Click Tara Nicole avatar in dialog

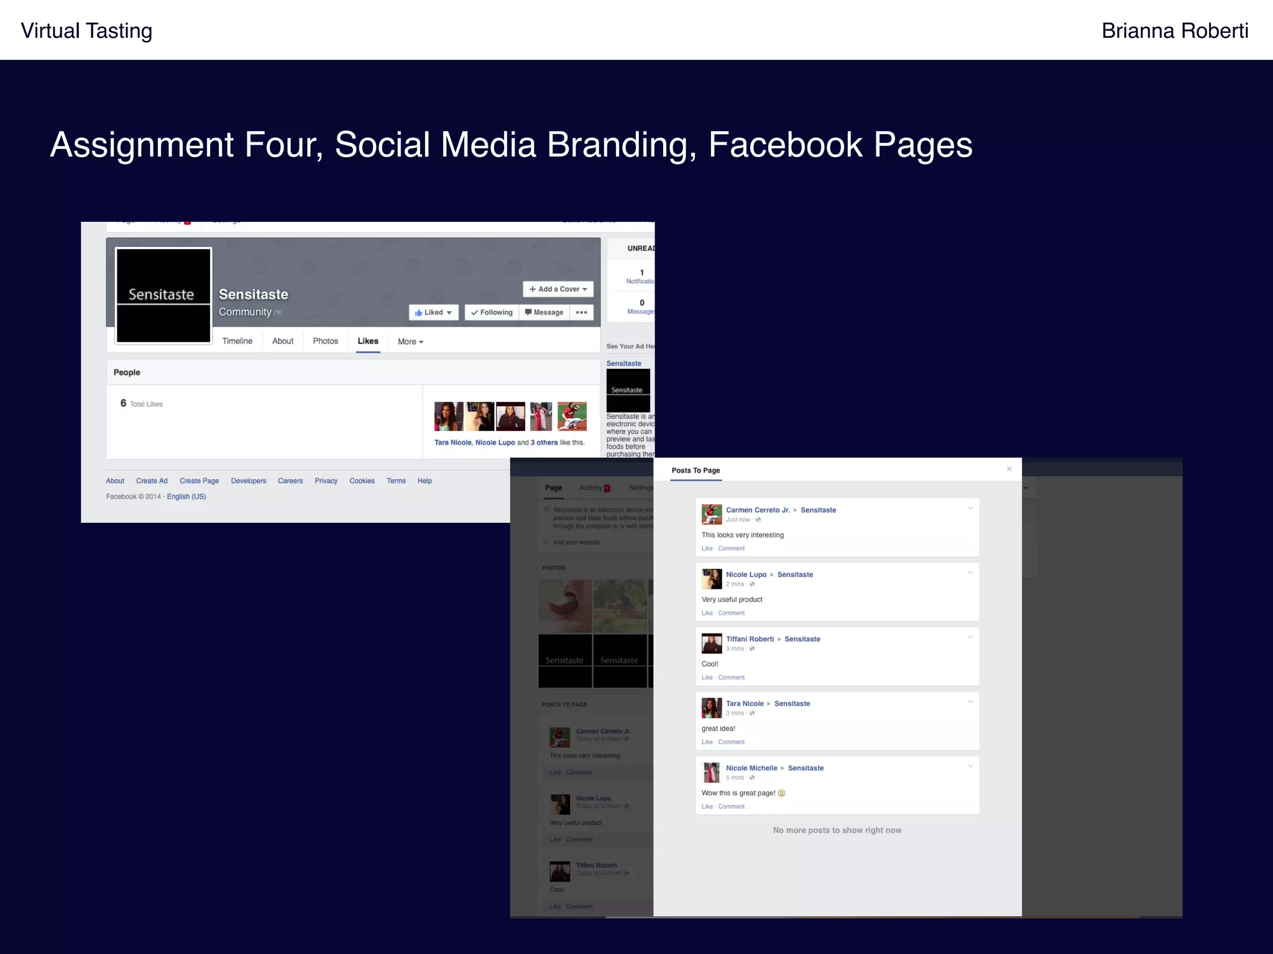712,708
